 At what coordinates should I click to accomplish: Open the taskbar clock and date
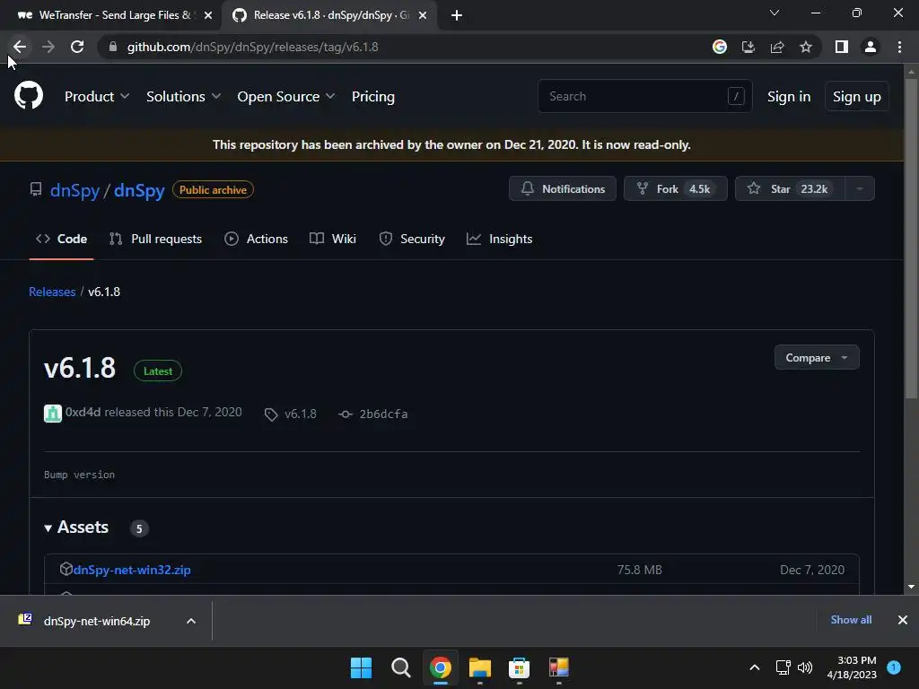point(852,667)
